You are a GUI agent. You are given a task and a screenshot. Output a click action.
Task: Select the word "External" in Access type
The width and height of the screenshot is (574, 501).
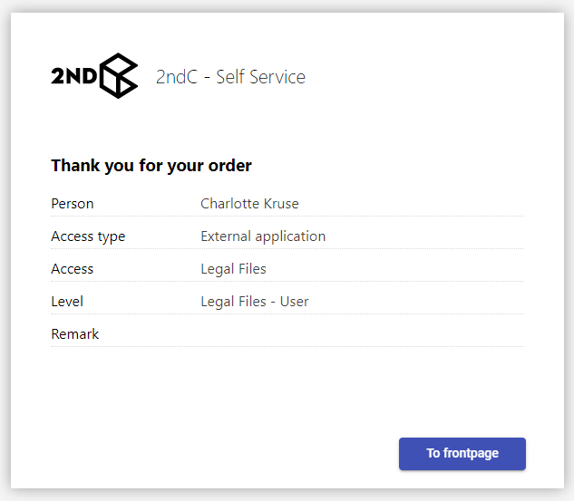pos(226,236)
